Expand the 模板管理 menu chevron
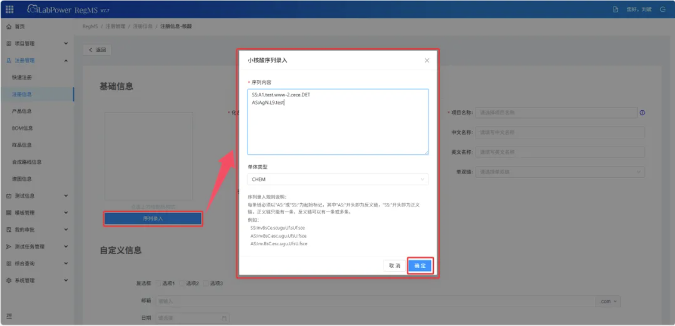This screenshot has width=675, height=326. click(66, 213)
